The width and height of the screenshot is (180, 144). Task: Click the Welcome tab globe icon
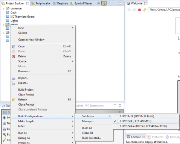128,3
